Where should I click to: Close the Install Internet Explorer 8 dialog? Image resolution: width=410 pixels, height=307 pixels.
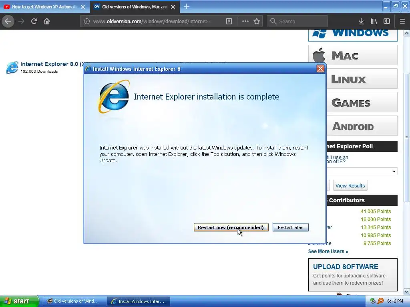320,69
